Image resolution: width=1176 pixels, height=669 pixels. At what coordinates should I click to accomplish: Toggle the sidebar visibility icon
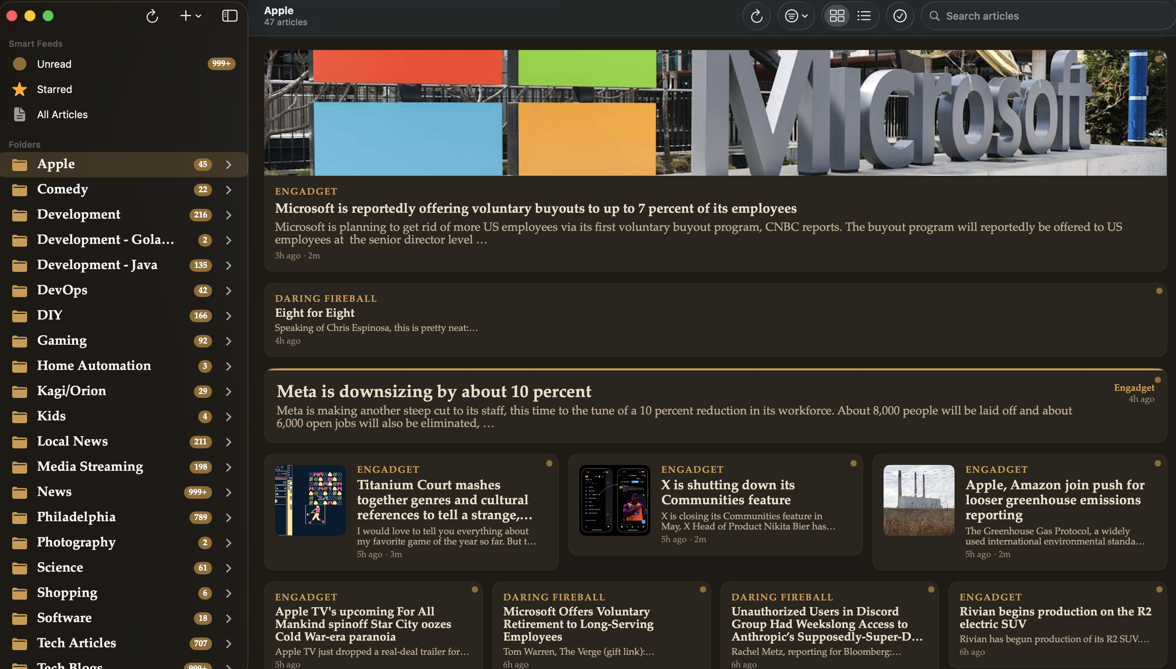(230, 16)
